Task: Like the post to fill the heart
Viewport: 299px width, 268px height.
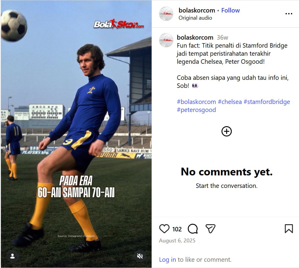Action: pos(164,229)
